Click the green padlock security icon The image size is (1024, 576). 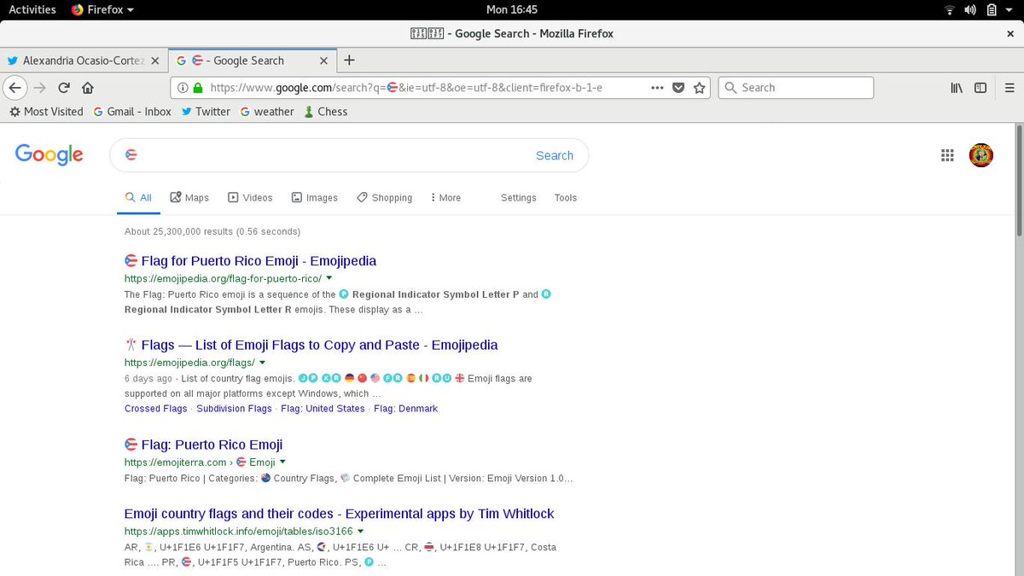[197, 87]
